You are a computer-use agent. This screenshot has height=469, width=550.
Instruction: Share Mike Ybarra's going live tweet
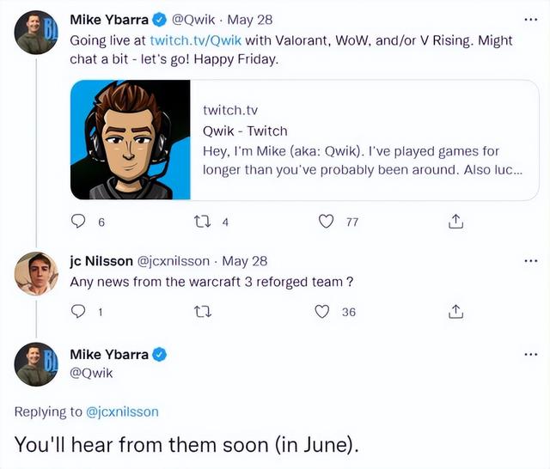455,222
